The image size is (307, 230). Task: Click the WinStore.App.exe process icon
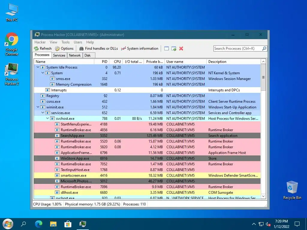click(x=57, y=158)
